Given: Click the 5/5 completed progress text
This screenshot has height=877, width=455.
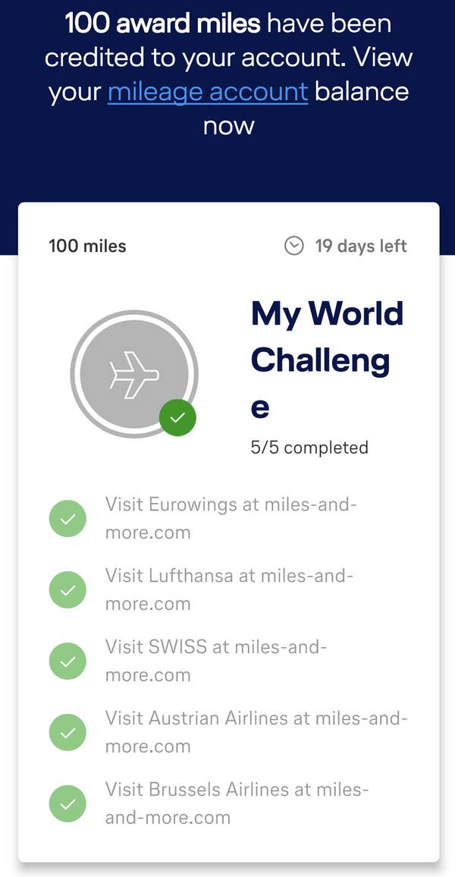Looking at the screenshot, I should [309, 448].
